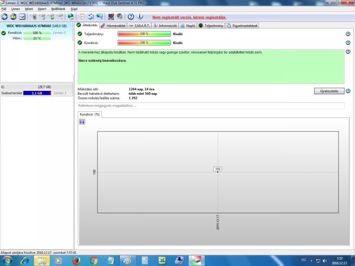
Task: Click the Teljesítmény 100 % gradient bar
Action: click(x=144, y=34)
